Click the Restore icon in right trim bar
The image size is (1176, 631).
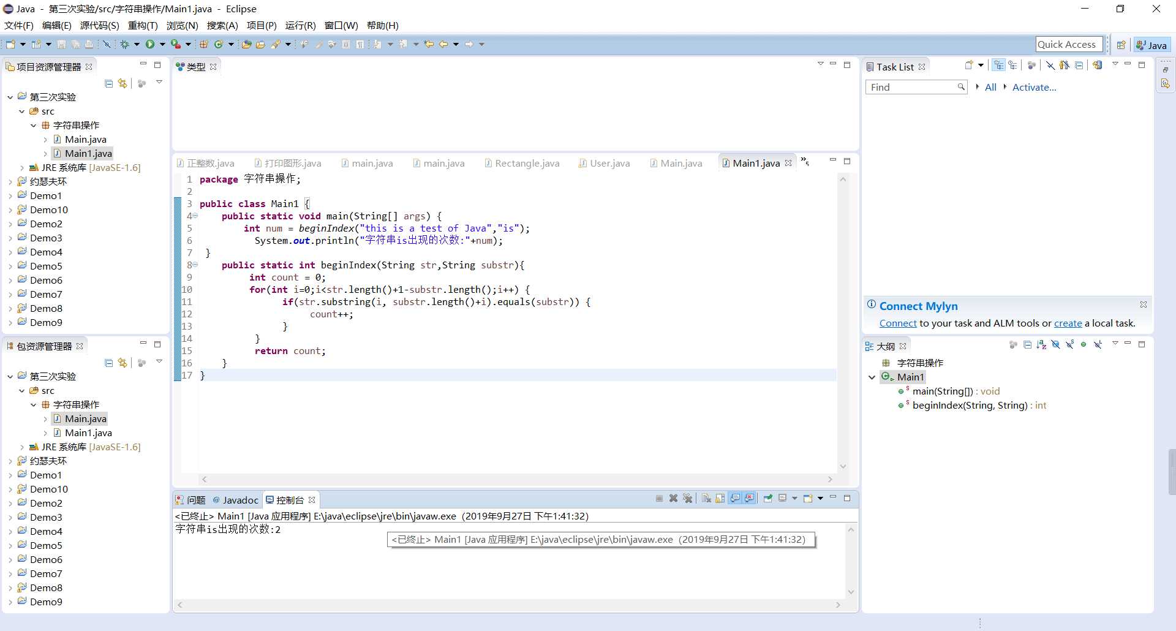[x=1165, y=70]
